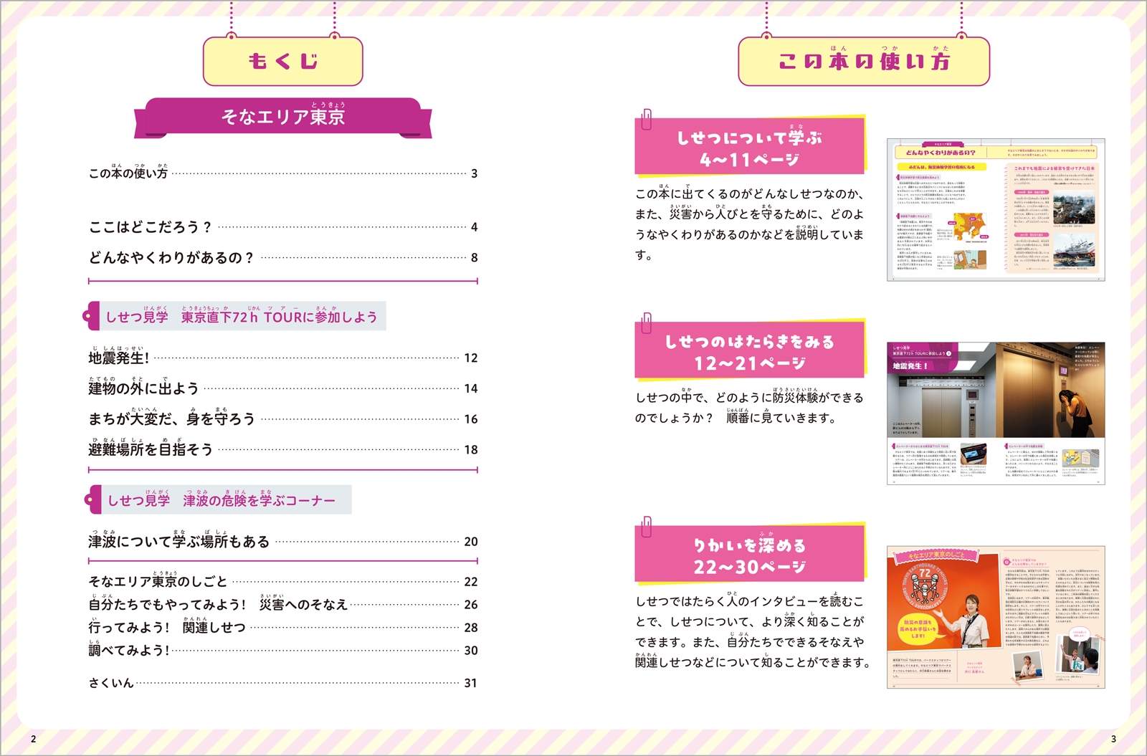The width and height of the screenshot is (1147, 756).
Task: Select まちが大変だ、身を守ろう contents line
Action: [x=171, y=419]
